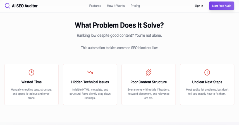Select the Hidden Technical Issues card heading
239x125 pixels.
point(90,82)
